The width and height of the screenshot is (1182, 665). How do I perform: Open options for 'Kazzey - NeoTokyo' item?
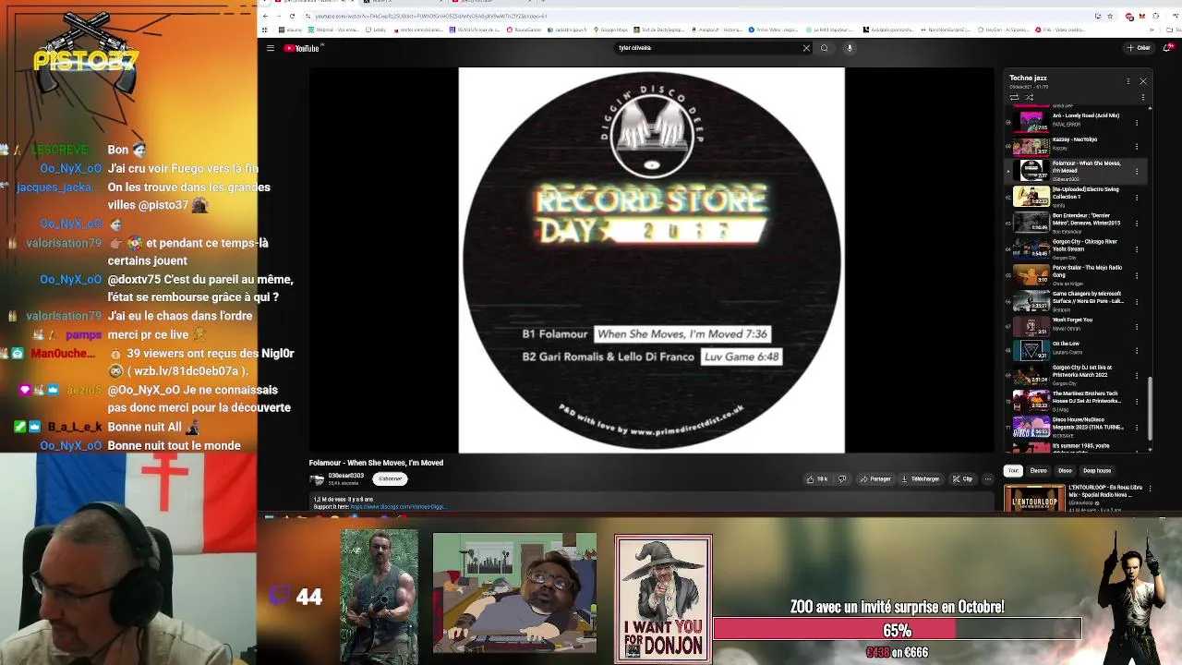[x=1137, y=146]
